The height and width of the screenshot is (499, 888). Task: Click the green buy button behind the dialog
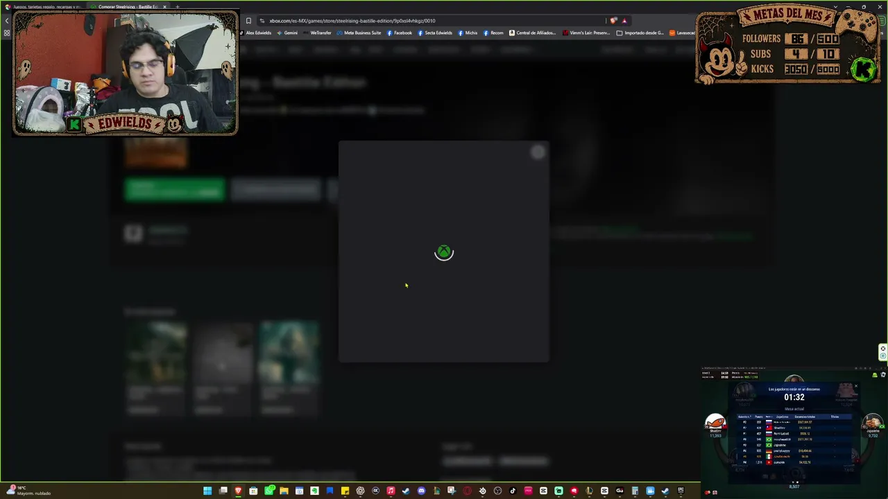click(x=175, y=189)
